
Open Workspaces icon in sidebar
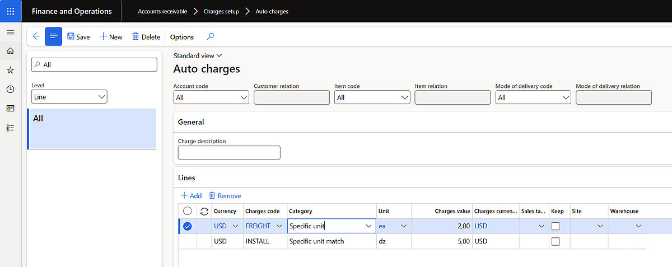click(x=10, y=108)
